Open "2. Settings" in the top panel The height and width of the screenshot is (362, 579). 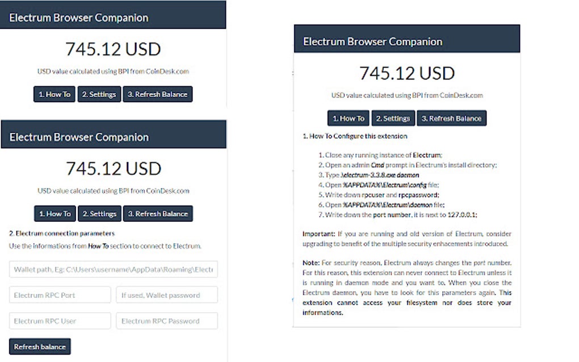click(99, 94)
